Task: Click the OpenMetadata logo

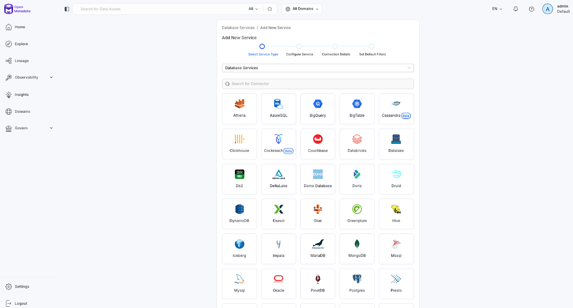Action: (17, 9)
